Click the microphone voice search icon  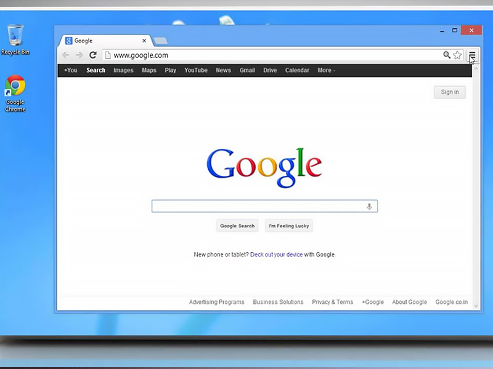(369, 206)
